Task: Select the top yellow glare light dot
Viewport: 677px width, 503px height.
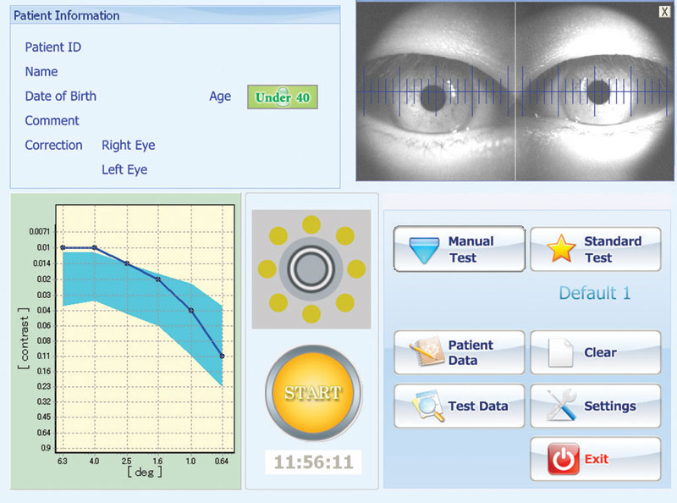Action: pos(311,224)
